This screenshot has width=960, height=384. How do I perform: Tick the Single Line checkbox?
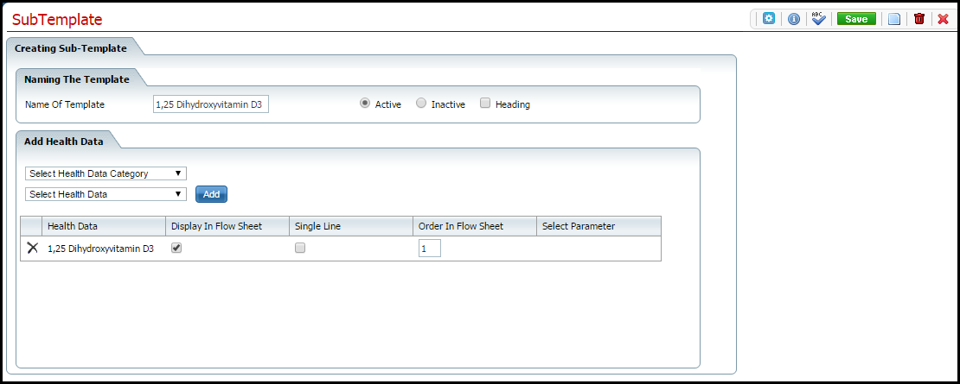pos(300,248)
